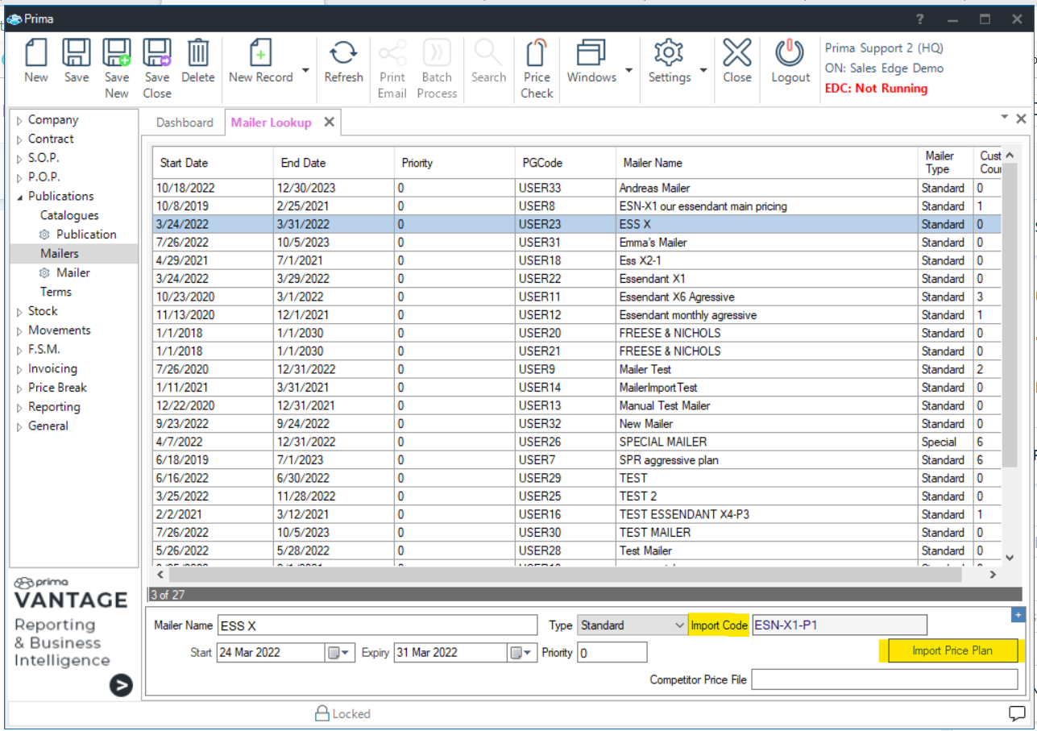Viewport: 1037px width, 731px height.
Task: Expand the Stock tree node
Action: tap(19, 312)
